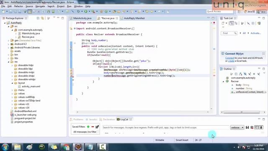Toggle Categorized presentation in Task List
The image size is (268, 151).
[232, 23]
